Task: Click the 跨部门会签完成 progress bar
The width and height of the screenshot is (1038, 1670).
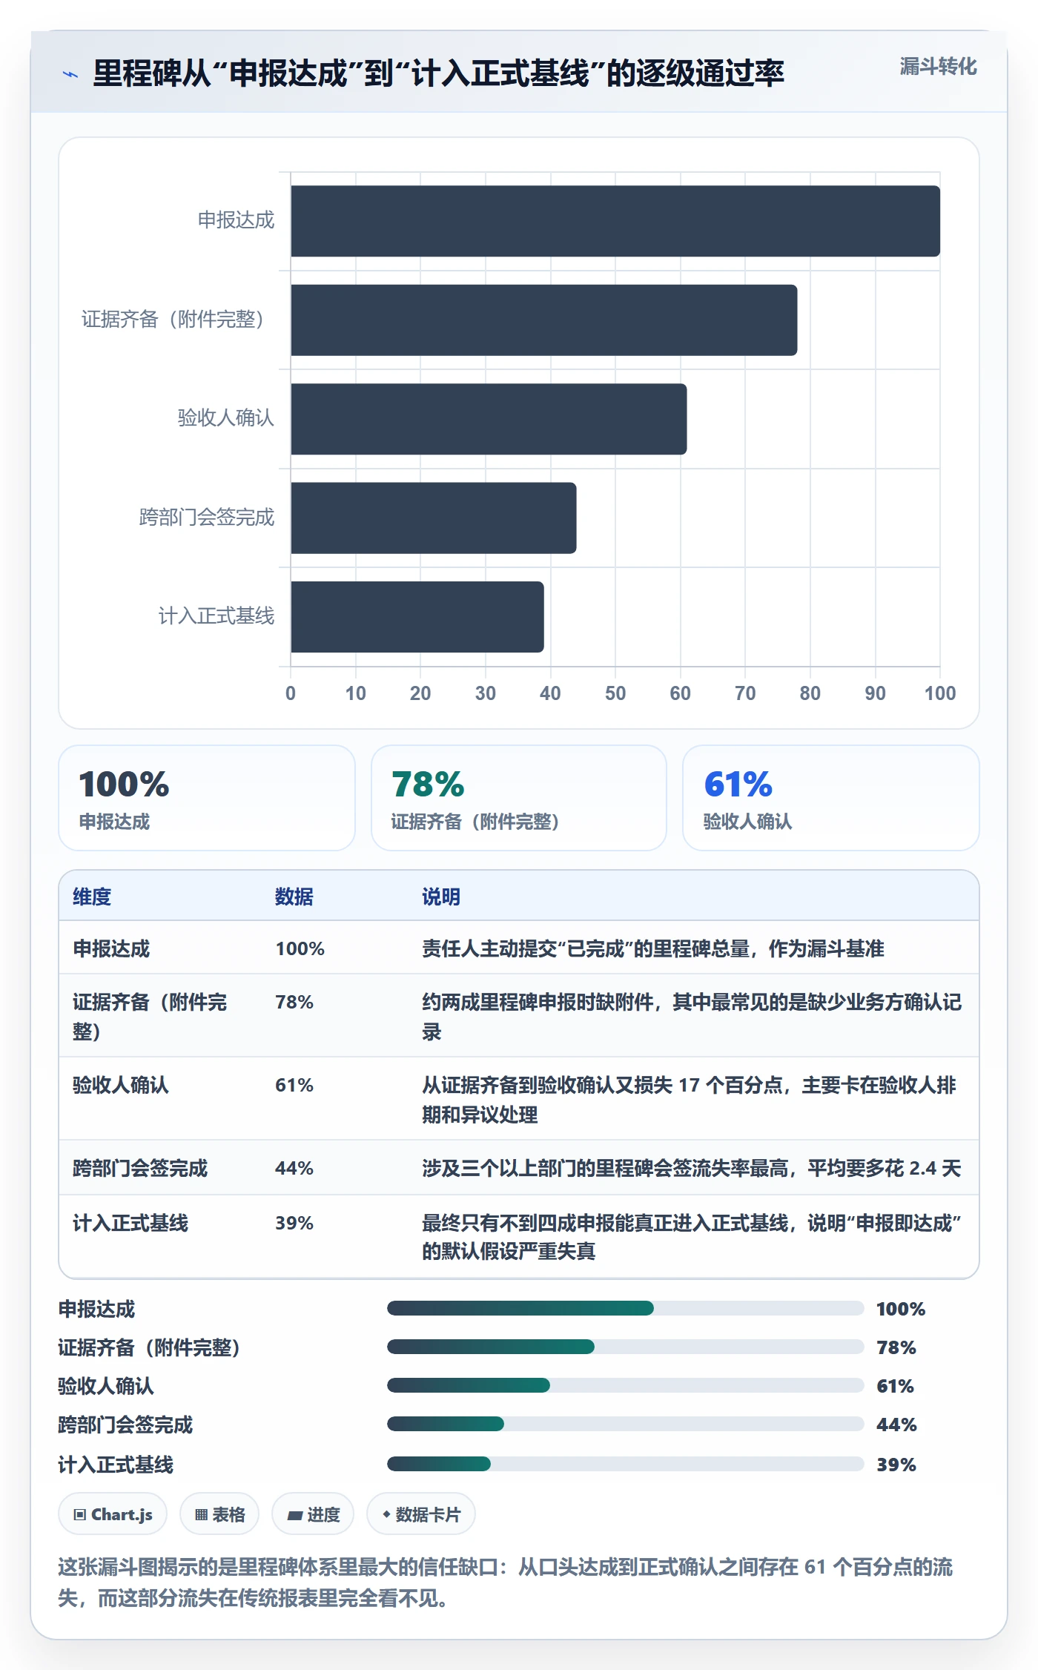Action: point(626,1424)
